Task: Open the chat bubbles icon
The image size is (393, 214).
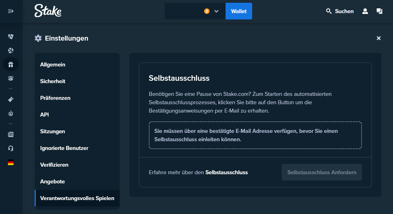Action: [x=379, y=11]
